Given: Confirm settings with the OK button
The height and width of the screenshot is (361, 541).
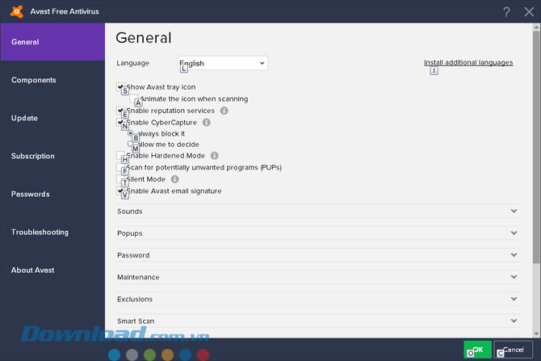Looking at the screenshot, I should (477, 350).
